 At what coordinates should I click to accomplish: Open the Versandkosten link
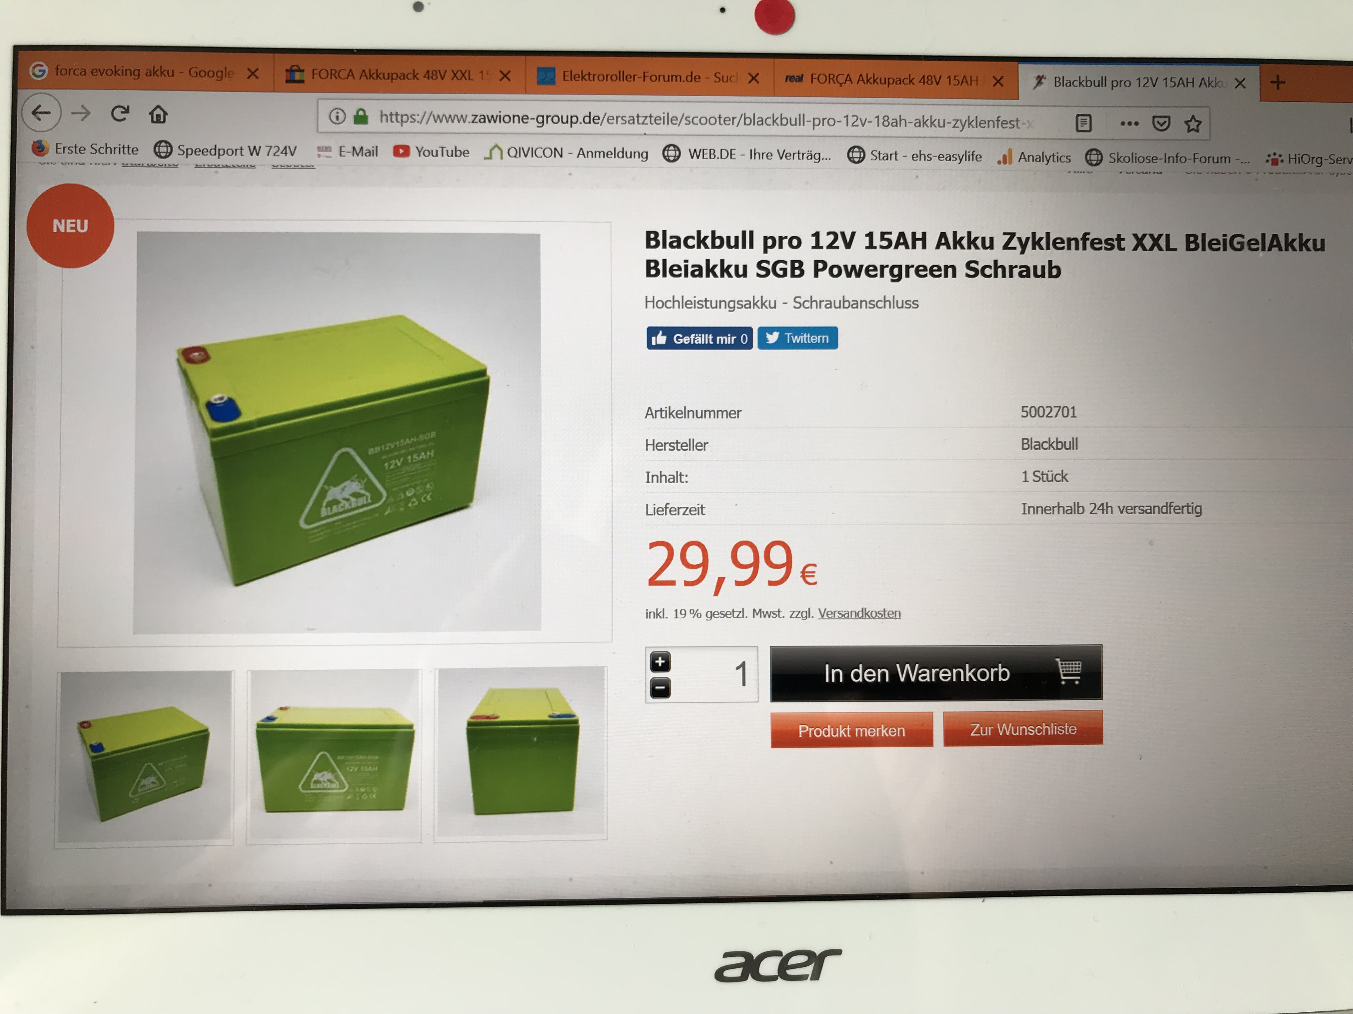click(x=859, y=613)
